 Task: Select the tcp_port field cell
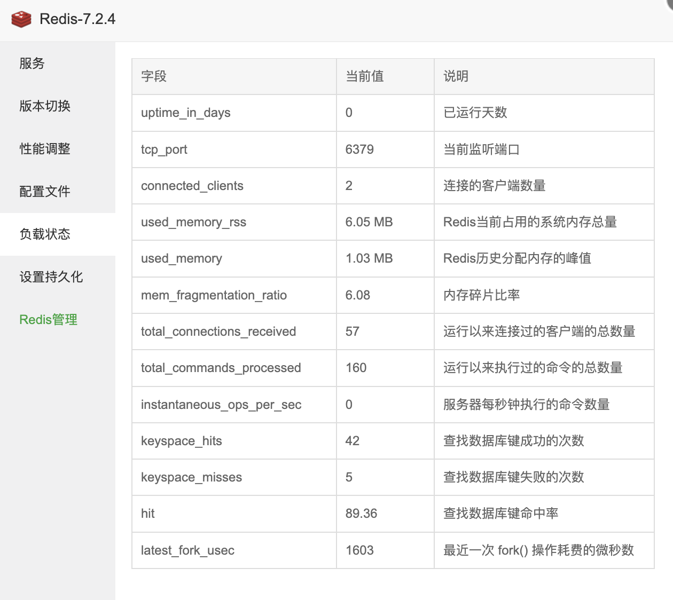tap(234, 149)
